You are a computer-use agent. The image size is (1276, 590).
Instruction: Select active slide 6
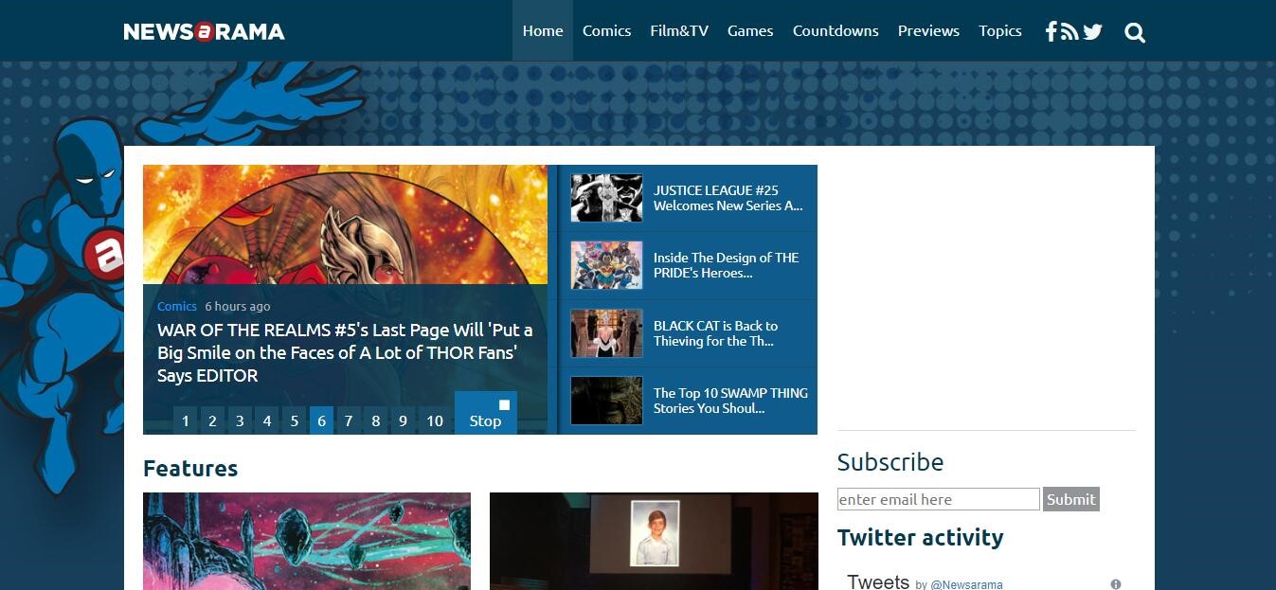(322, 420)
